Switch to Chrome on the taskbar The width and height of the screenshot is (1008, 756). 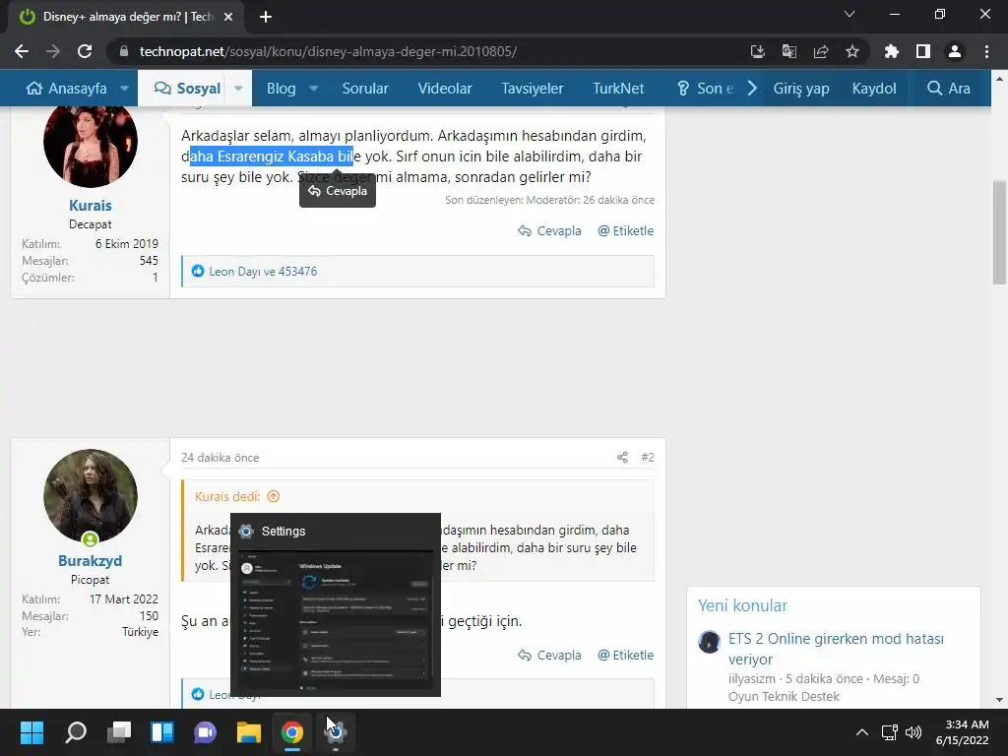pos(291,732)
